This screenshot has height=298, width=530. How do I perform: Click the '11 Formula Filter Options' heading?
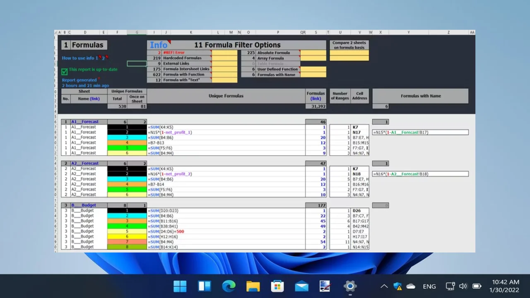(237, 45)
